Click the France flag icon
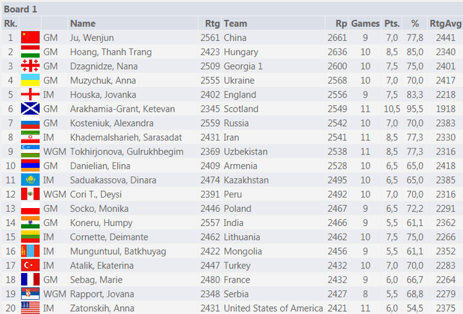Viewport: 463px width, 314px height. pos(30,279)
